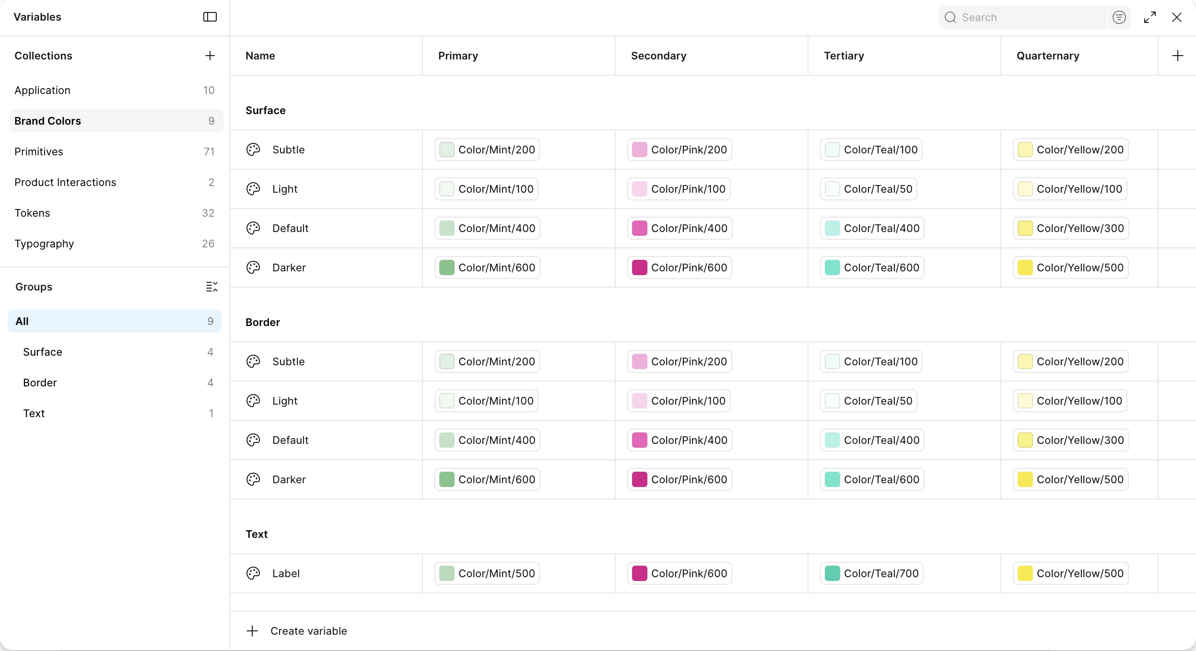This screenshot has height=651, width=1196.
Task: Open Surface Subtle Primary Color/Mint/200 swatch
Action: click(447, 150)
